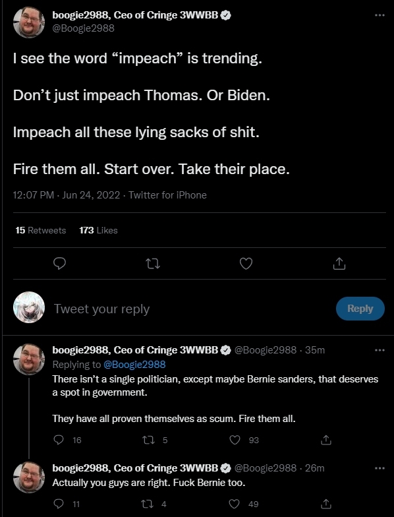Open more options on the 26m reply
Screen dimensions: 394x517
[380, 468]
